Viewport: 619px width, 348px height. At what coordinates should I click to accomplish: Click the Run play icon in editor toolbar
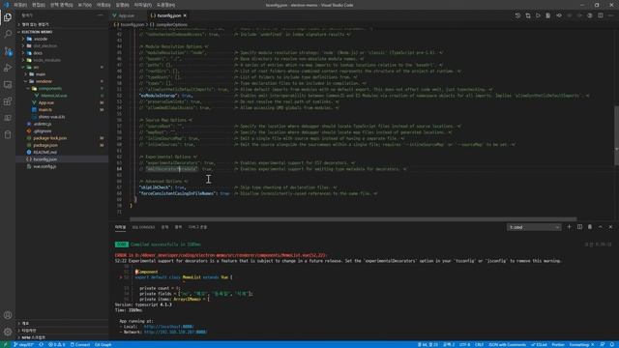pyautogui.click(x=538, y=15)
